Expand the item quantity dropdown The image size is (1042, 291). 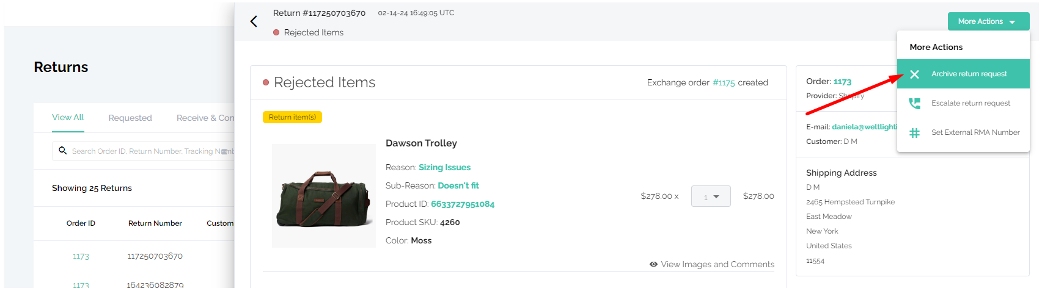point(711,196)
